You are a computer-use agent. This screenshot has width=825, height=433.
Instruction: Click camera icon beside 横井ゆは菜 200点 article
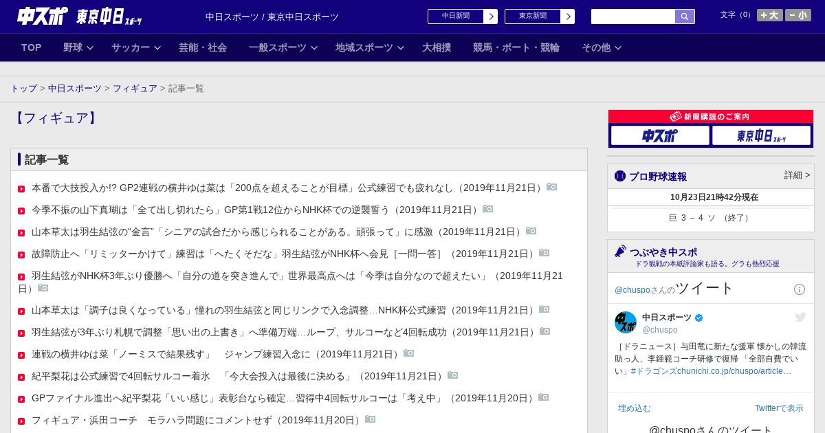pyautogui.click(x=551, y=187)
